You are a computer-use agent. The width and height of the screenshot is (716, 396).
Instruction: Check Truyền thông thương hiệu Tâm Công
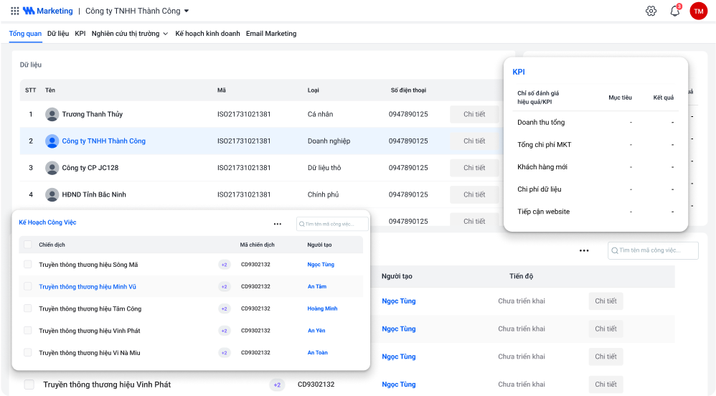[x=28, y=308]
